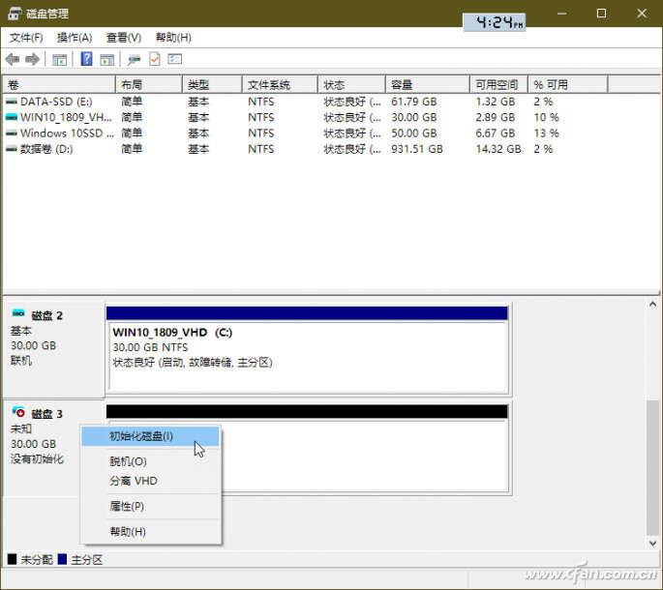Choose 脱机(O) from context menu

[x=151, y=461]
